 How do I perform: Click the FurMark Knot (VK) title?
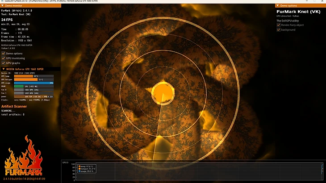coord(298,12)
